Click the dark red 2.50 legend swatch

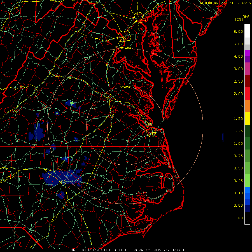tap(247, 81)
